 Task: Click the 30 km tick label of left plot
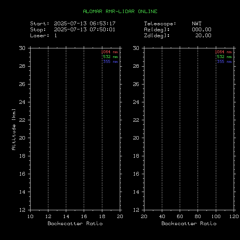(x=22, y=48)
